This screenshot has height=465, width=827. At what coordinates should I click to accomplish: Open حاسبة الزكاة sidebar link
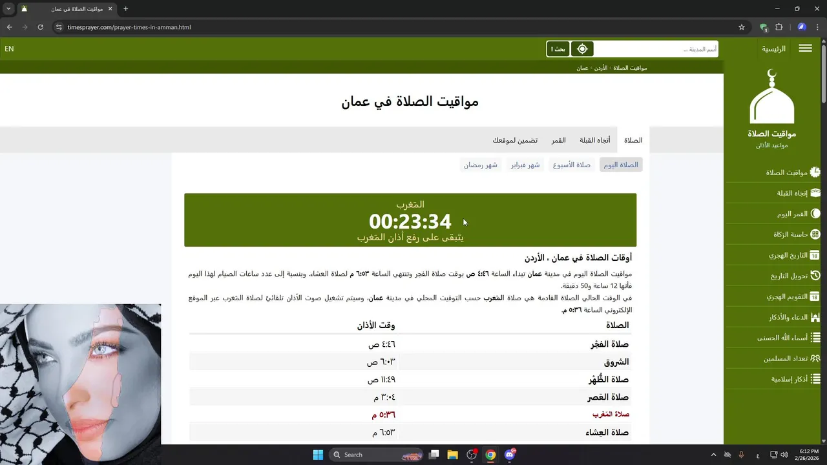(790, 234)
